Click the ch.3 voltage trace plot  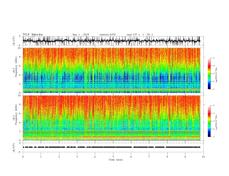[x=112, y=148]
